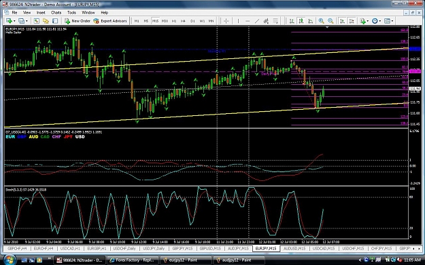The height and width of the screenshot is (265, 425).
Task: Toggle the Expert Advisors button
Action: point(110,21)
